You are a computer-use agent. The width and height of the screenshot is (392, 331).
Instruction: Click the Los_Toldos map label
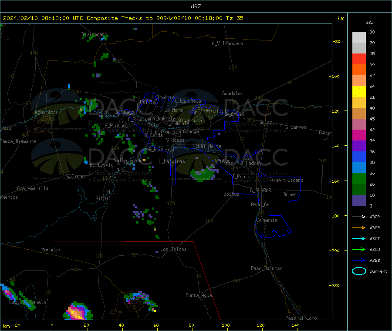[173, 249]
